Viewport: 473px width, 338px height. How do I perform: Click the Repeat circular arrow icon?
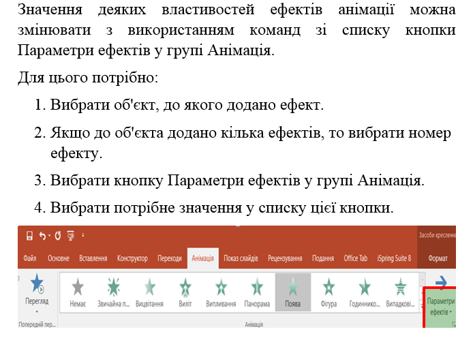point(58,236)
